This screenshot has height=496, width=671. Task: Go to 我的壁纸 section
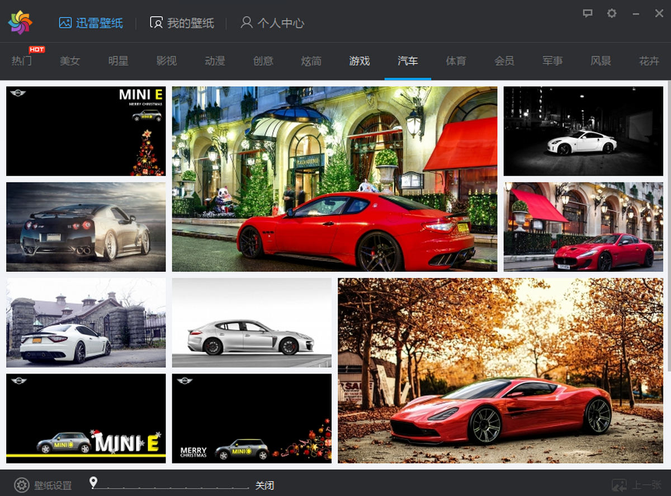coord(182,23)
